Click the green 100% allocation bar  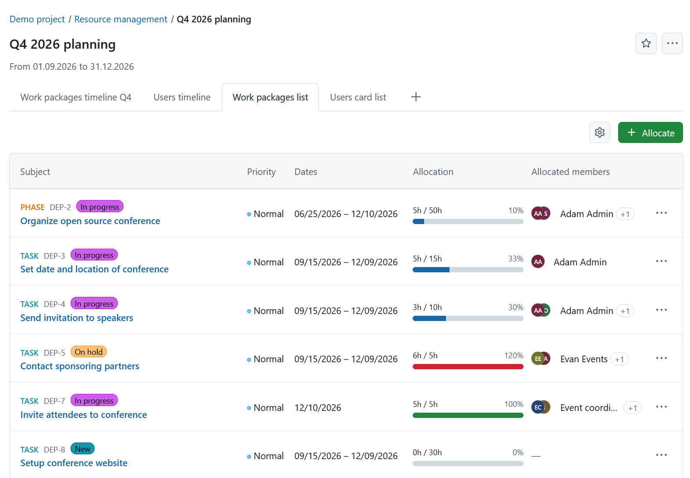[468, 415]
